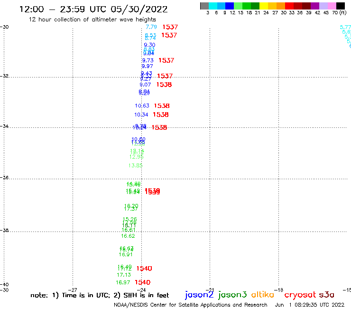This screenshot has width=351, height=309.
Task: Click the -18 longitude axis label
Action: point(279,290)
